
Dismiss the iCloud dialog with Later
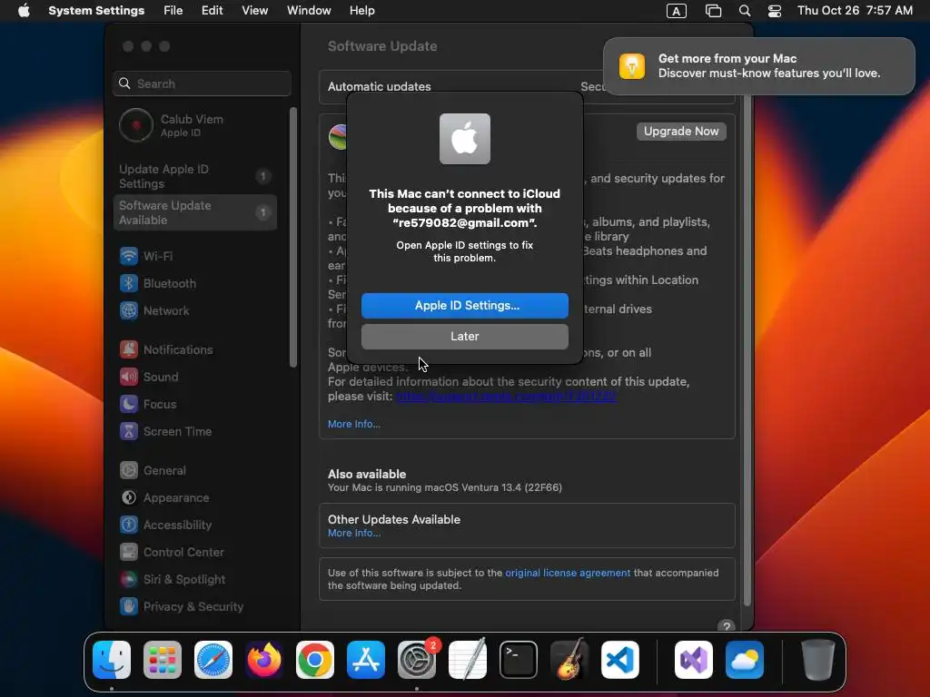tap(464, 336)
